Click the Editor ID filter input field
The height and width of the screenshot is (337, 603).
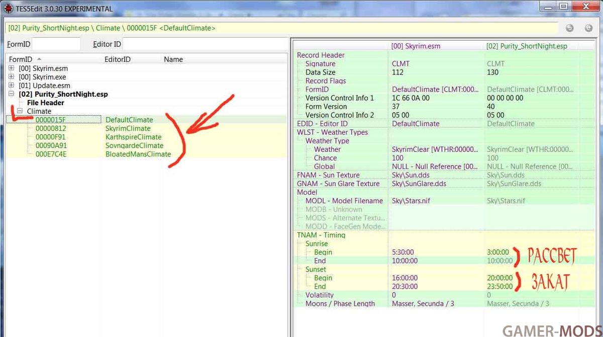click(x=205, y=44)
